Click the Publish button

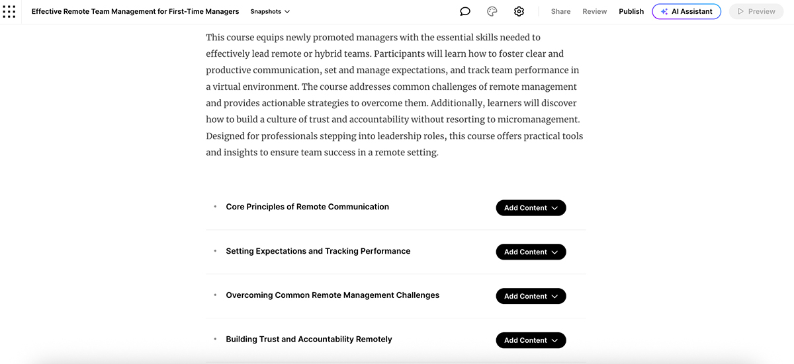tap(631, 11)
